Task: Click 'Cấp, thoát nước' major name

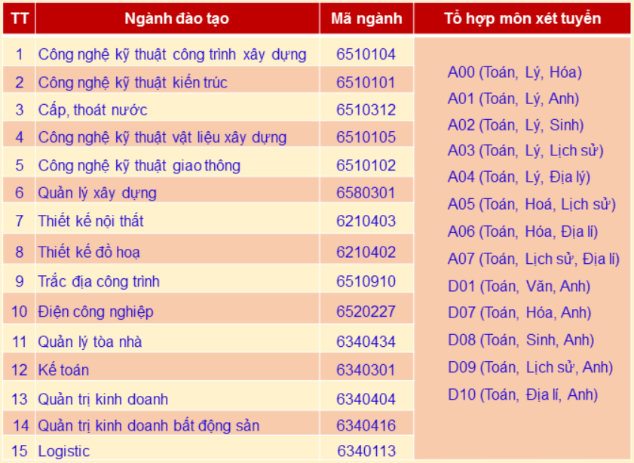Action: point(93,110)
